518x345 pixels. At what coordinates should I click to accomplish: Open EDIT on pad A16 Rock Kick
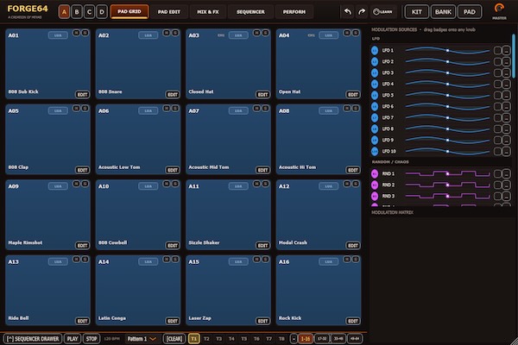353,321
